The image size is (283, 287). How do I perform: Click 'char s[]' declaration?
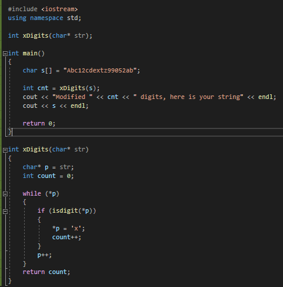click(38, 71)
